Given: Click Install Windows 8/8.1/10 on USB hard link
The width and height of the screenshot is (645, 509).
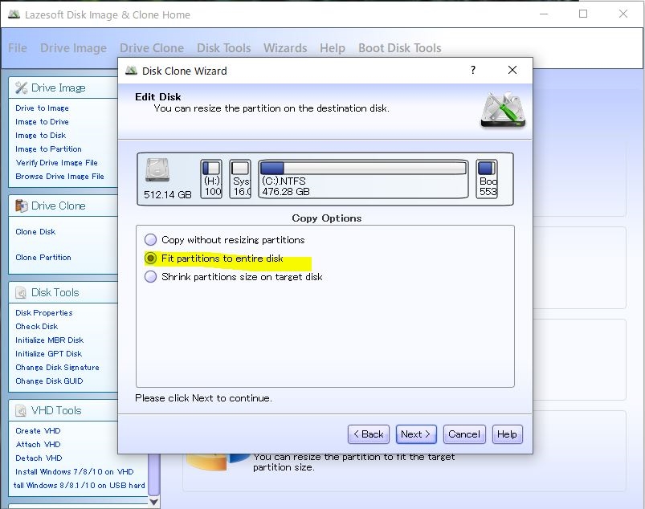Looking at the screenshot, I should [79, 486].
